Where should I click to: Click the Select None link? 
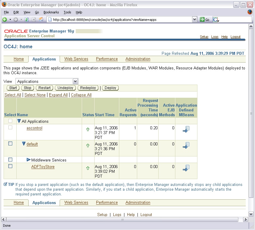[35, 95]
